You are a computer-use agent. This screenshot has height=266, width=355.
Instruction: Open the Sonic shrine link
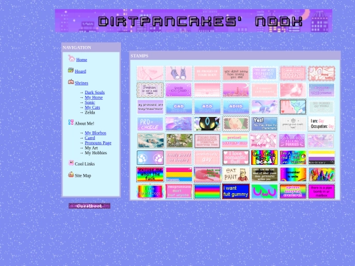pyautogui.click(x=89, y=102)
